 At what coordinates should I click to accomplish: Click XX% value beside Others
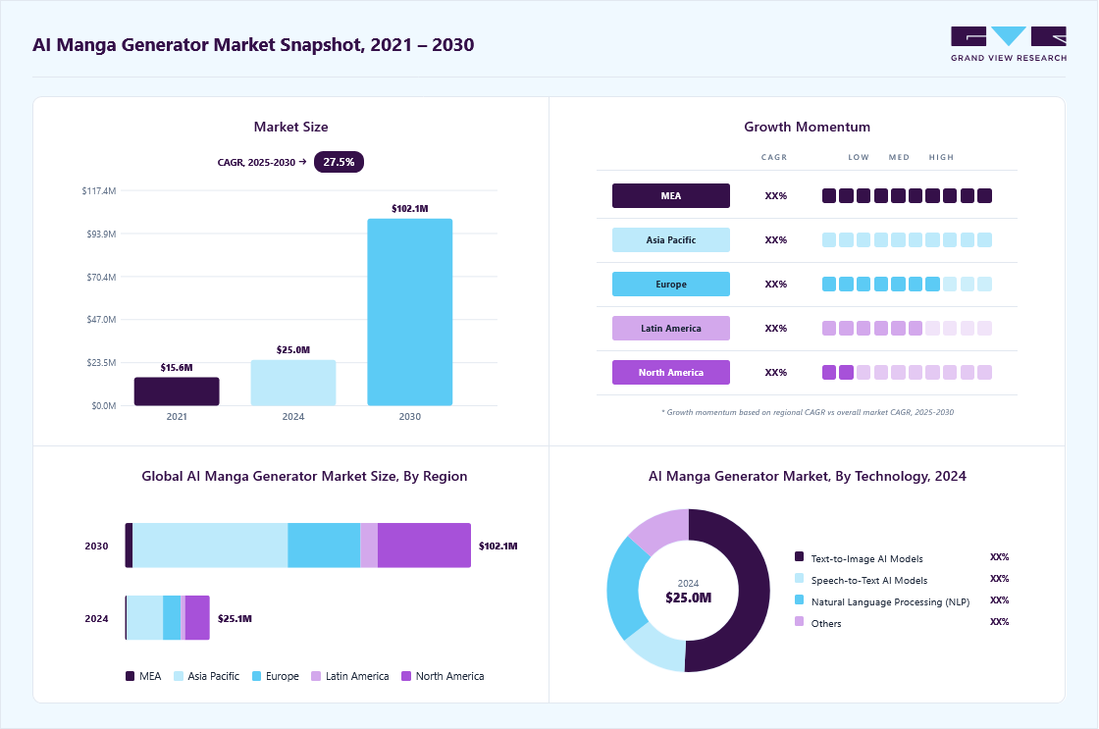pos(1000,622)
